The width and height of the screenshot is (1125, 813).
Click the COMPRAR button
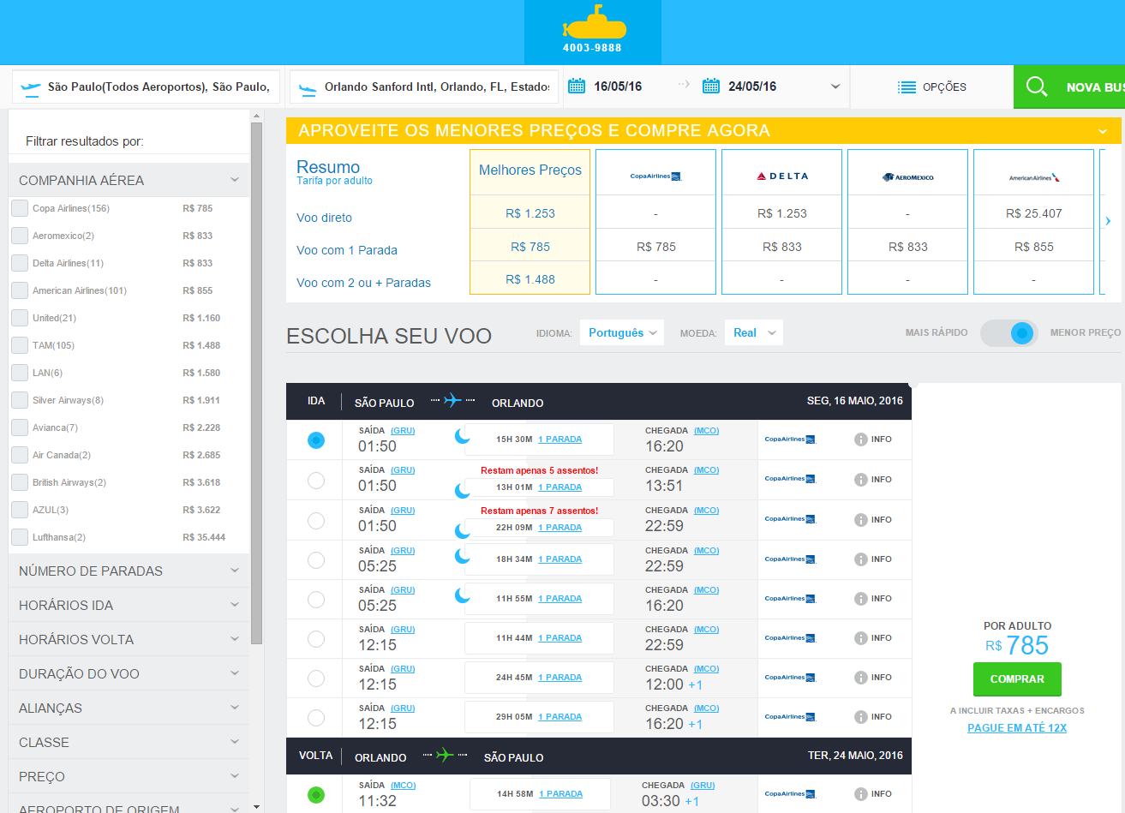tap(1017, 679)
